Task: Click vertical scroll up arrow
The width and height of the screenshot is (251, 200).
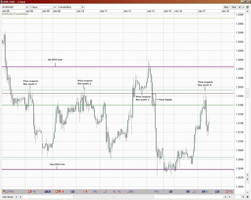Action: [x=247, y=12]
